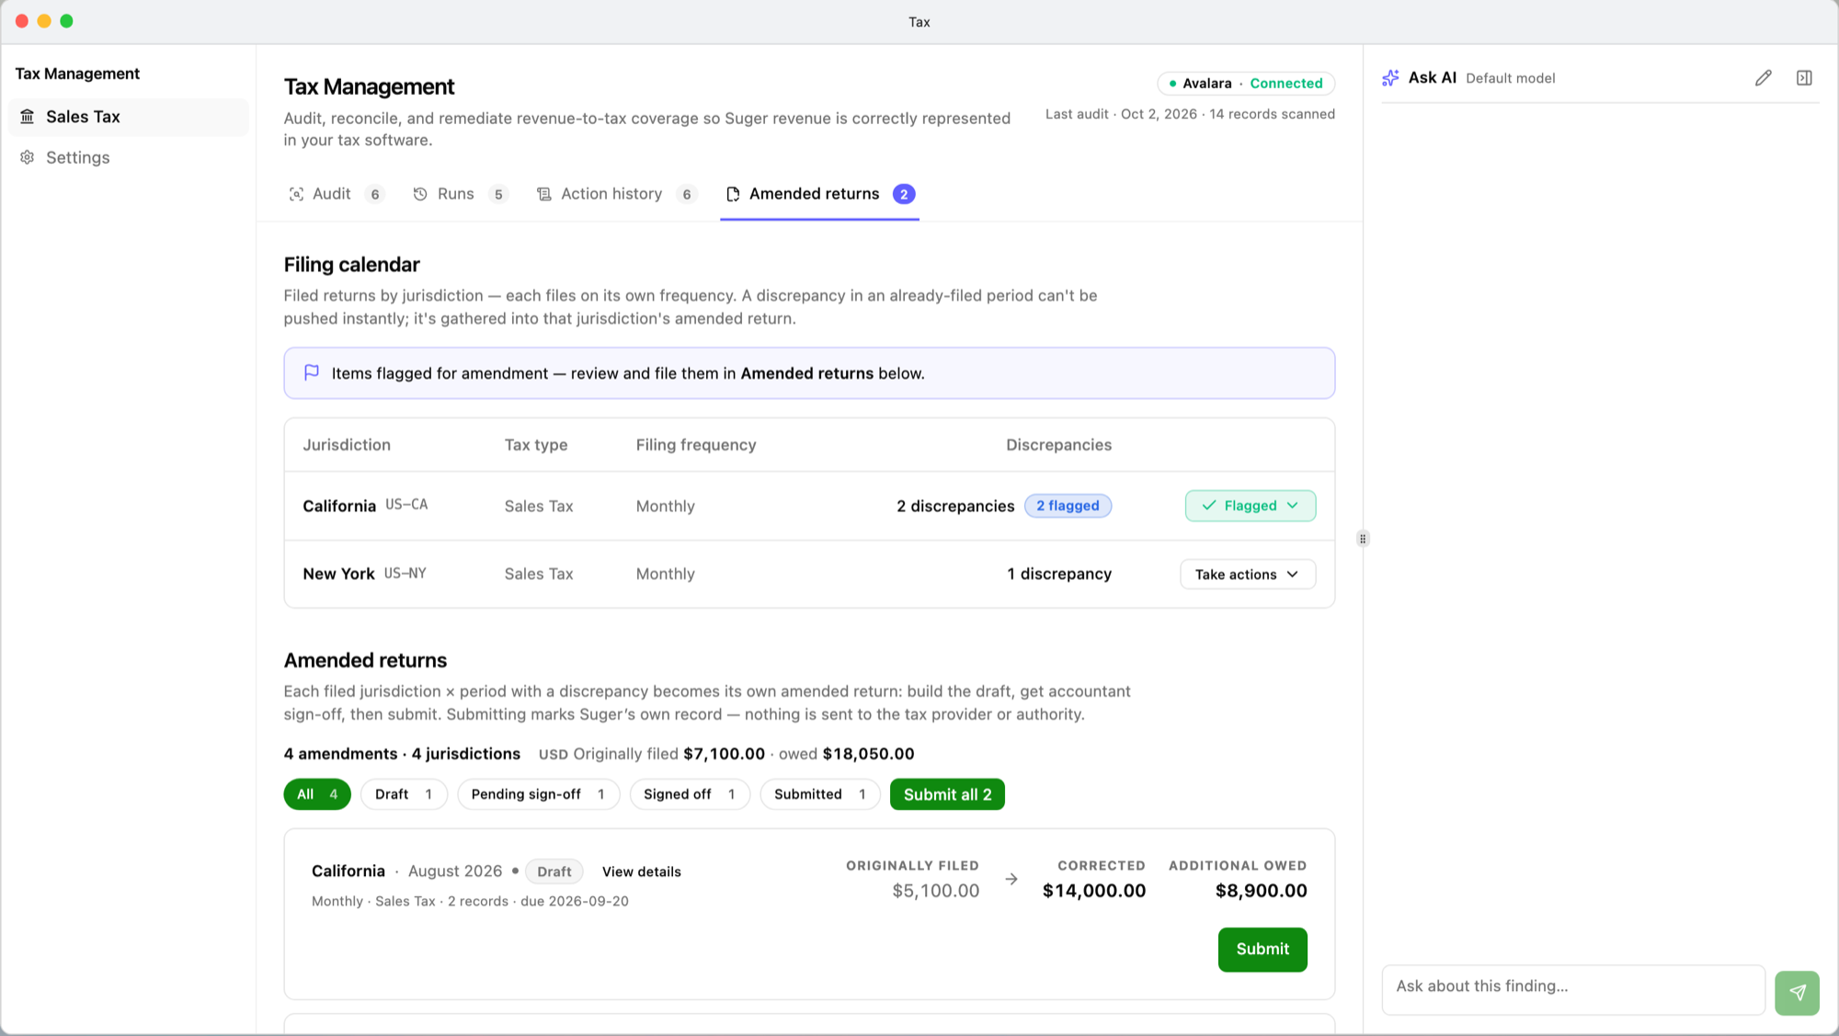
Task: Click the 1 discrepancy text for New York
Action: (1059, 574)
